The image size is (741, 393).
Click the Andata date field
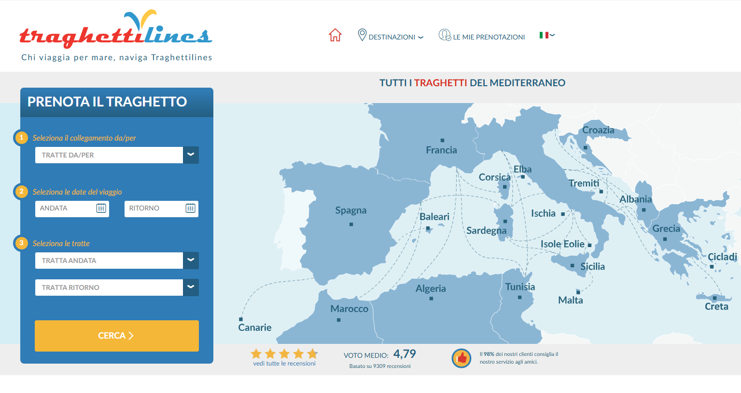(x=66, y=209)
